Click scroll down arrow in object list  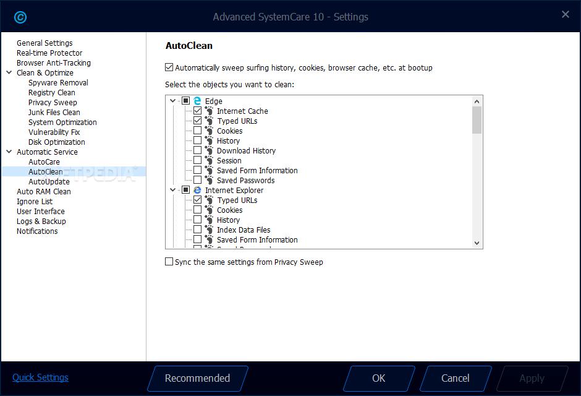(x=477, y=243)
